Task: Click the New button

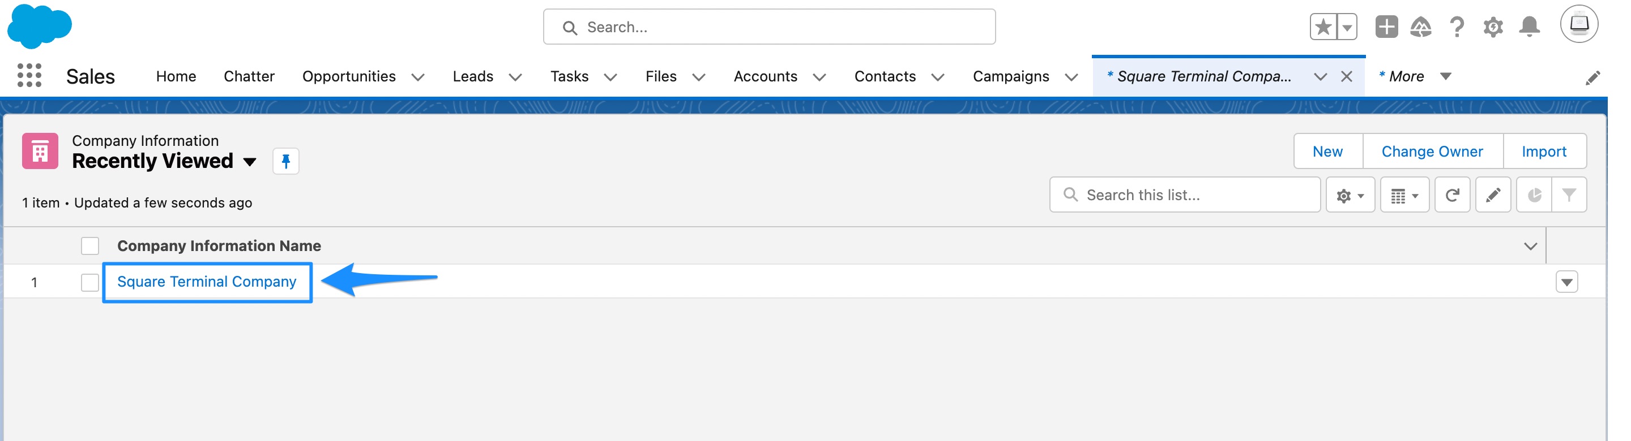Action: [1327, 151]
